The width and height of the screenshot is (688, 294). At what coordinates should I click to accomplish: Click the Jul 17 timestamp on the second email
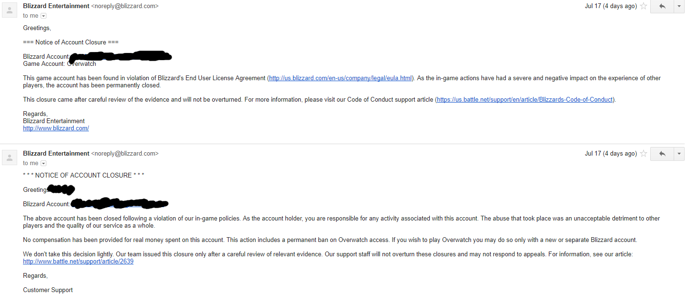pos(610,153)
